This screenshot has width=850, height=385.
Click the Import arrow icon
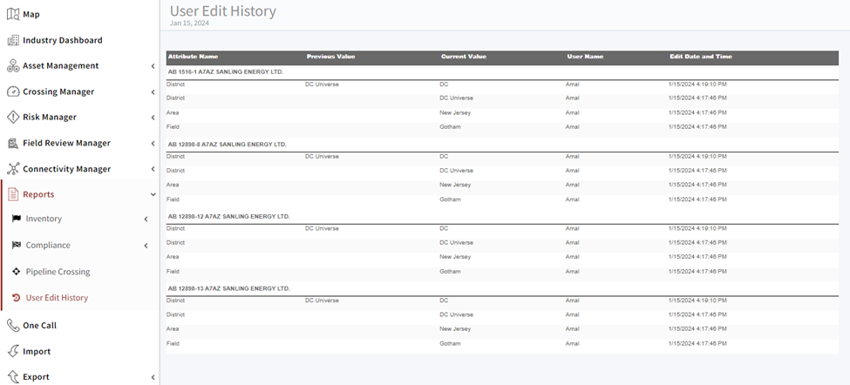[x=13, y=351]
